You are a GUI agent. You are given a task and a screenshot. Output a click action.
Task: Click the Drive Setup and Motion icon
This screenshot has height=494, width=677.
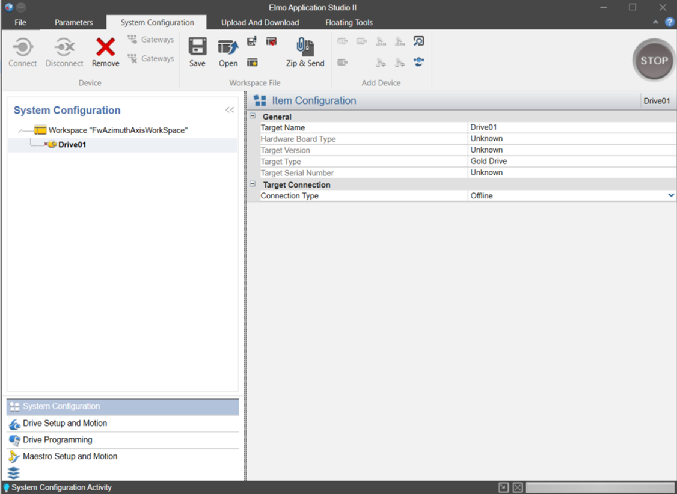14,424
